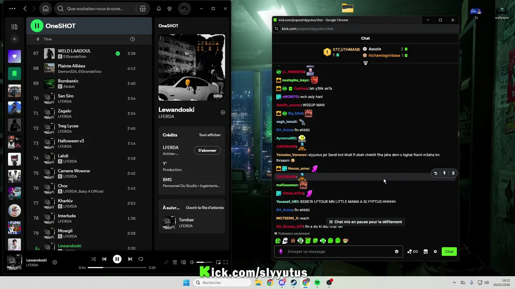The image size is (515, 289).
Task: Select the Camera Wowow track
Action: (x=89, y=173)
